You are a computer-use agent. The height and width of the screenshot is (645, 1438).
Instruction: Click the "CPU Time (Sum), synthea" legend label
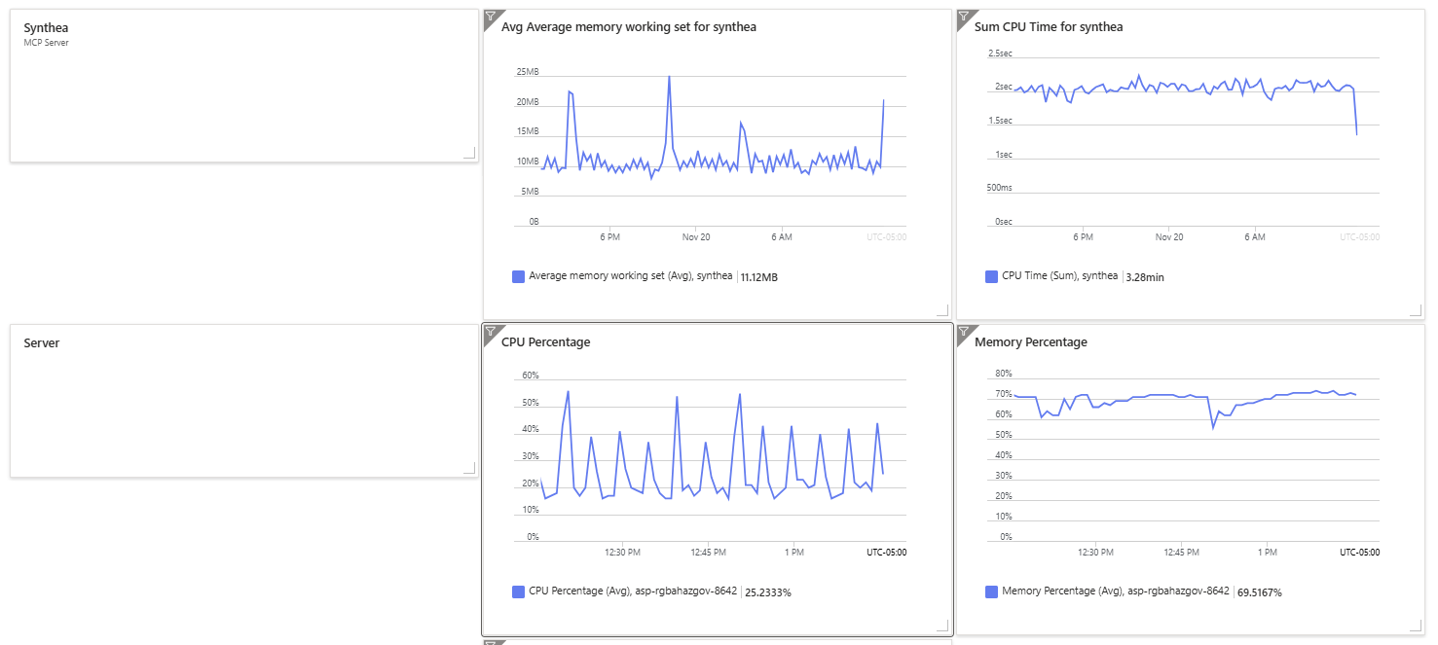click(x=1059, y=276)
